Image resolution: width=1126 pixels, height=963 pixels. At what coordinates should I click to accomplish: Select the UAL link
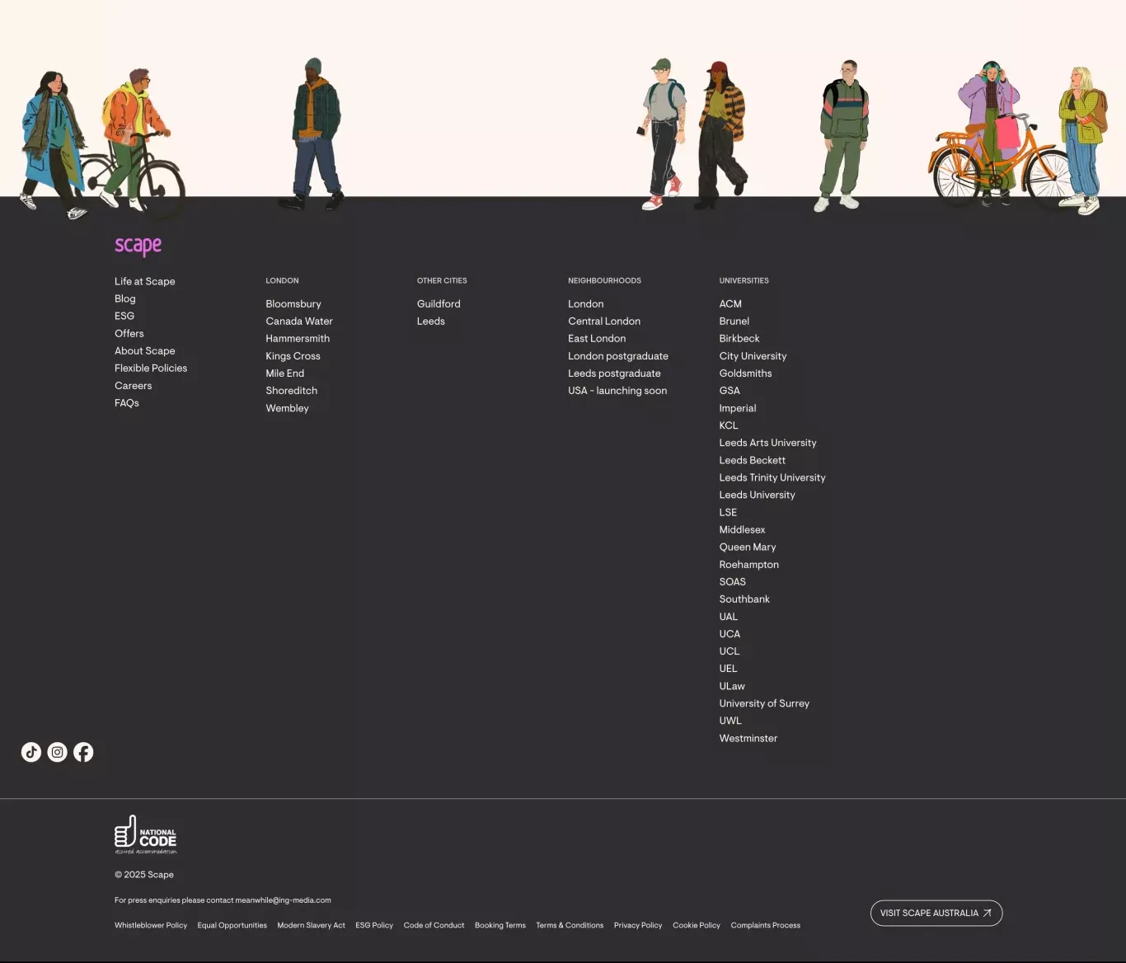pyautogui.click(x=729, y=616)
